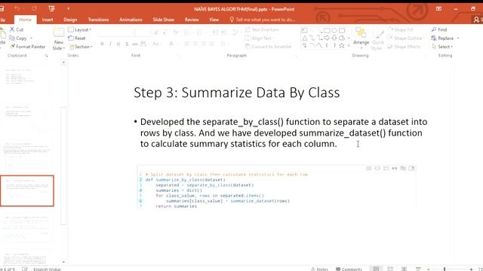Select the right arrow shape
Image resolution: width=483 pixels, height=271 pixels.
(327, 38)
